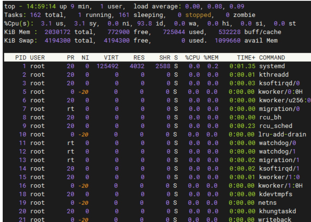Select the kworker/1:0H command
311x222 pixels.
point(280,185)
